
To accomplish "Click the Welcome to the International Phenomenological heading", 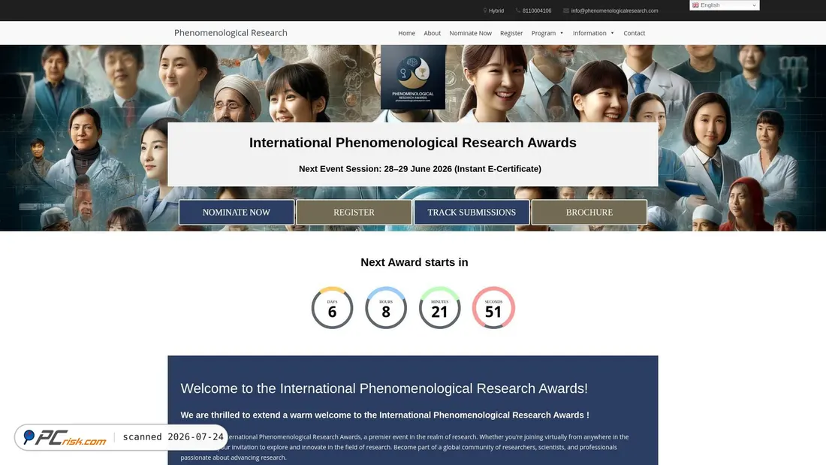I will point(384,388).
